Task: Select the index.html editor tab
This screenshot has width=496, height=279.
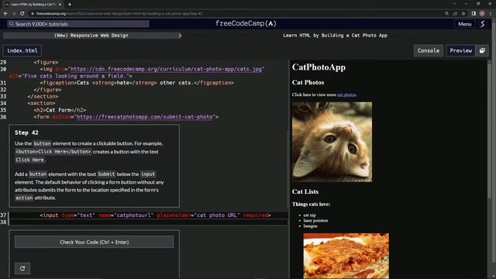Action: coord(22,50)
